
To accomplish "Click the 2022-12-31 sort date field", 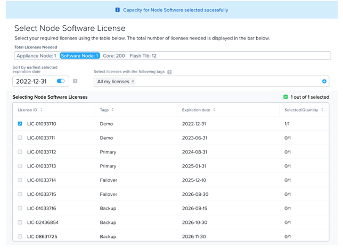I will pyautogui.click(x=40, y=81).
